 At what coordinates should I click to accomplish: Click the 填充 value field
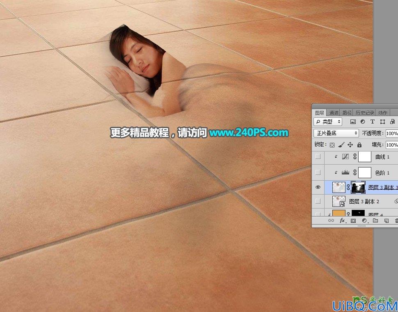pyautogui.click(x=392, y=145)
